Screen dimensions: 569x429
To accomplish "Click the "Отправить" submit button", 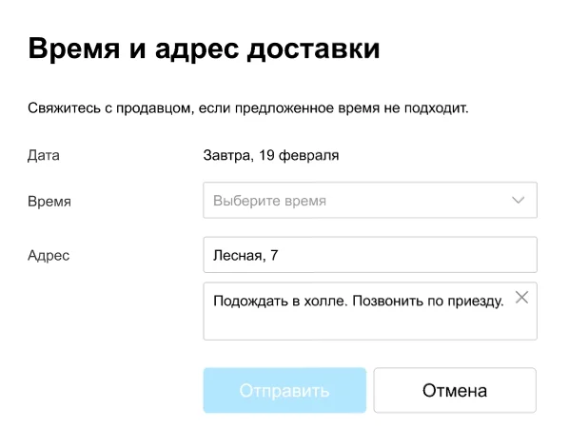I will pos(284,390).
